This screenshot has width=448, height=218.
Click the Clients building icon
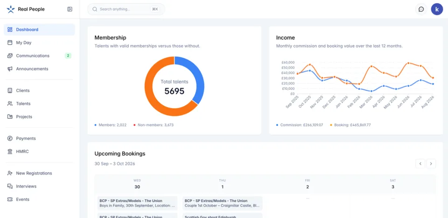(10, 91)
